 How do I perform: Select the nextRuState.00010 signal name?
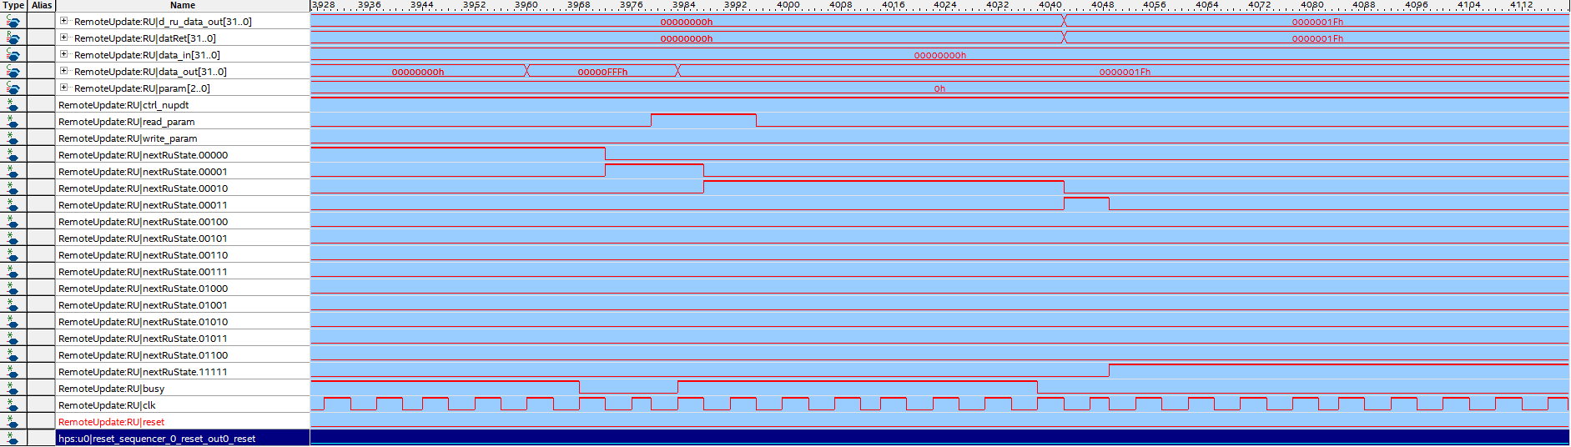point(143,188)
